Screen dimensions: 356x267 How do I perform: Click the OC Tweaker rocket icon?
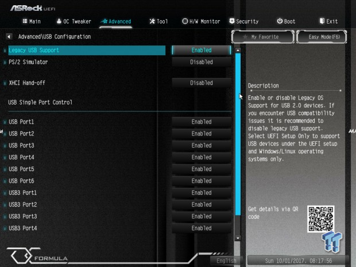coord(59,21)
